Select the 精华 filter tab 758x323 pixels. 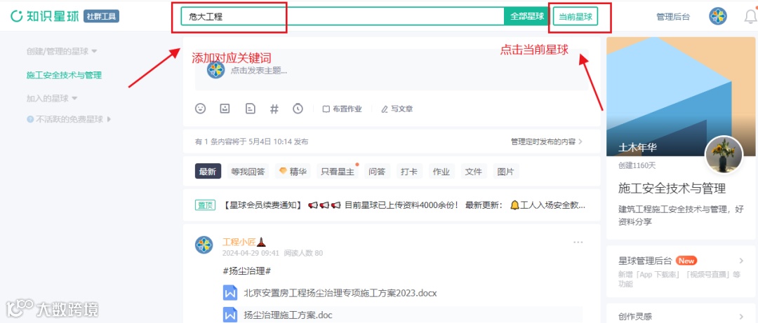coord(293,172)
